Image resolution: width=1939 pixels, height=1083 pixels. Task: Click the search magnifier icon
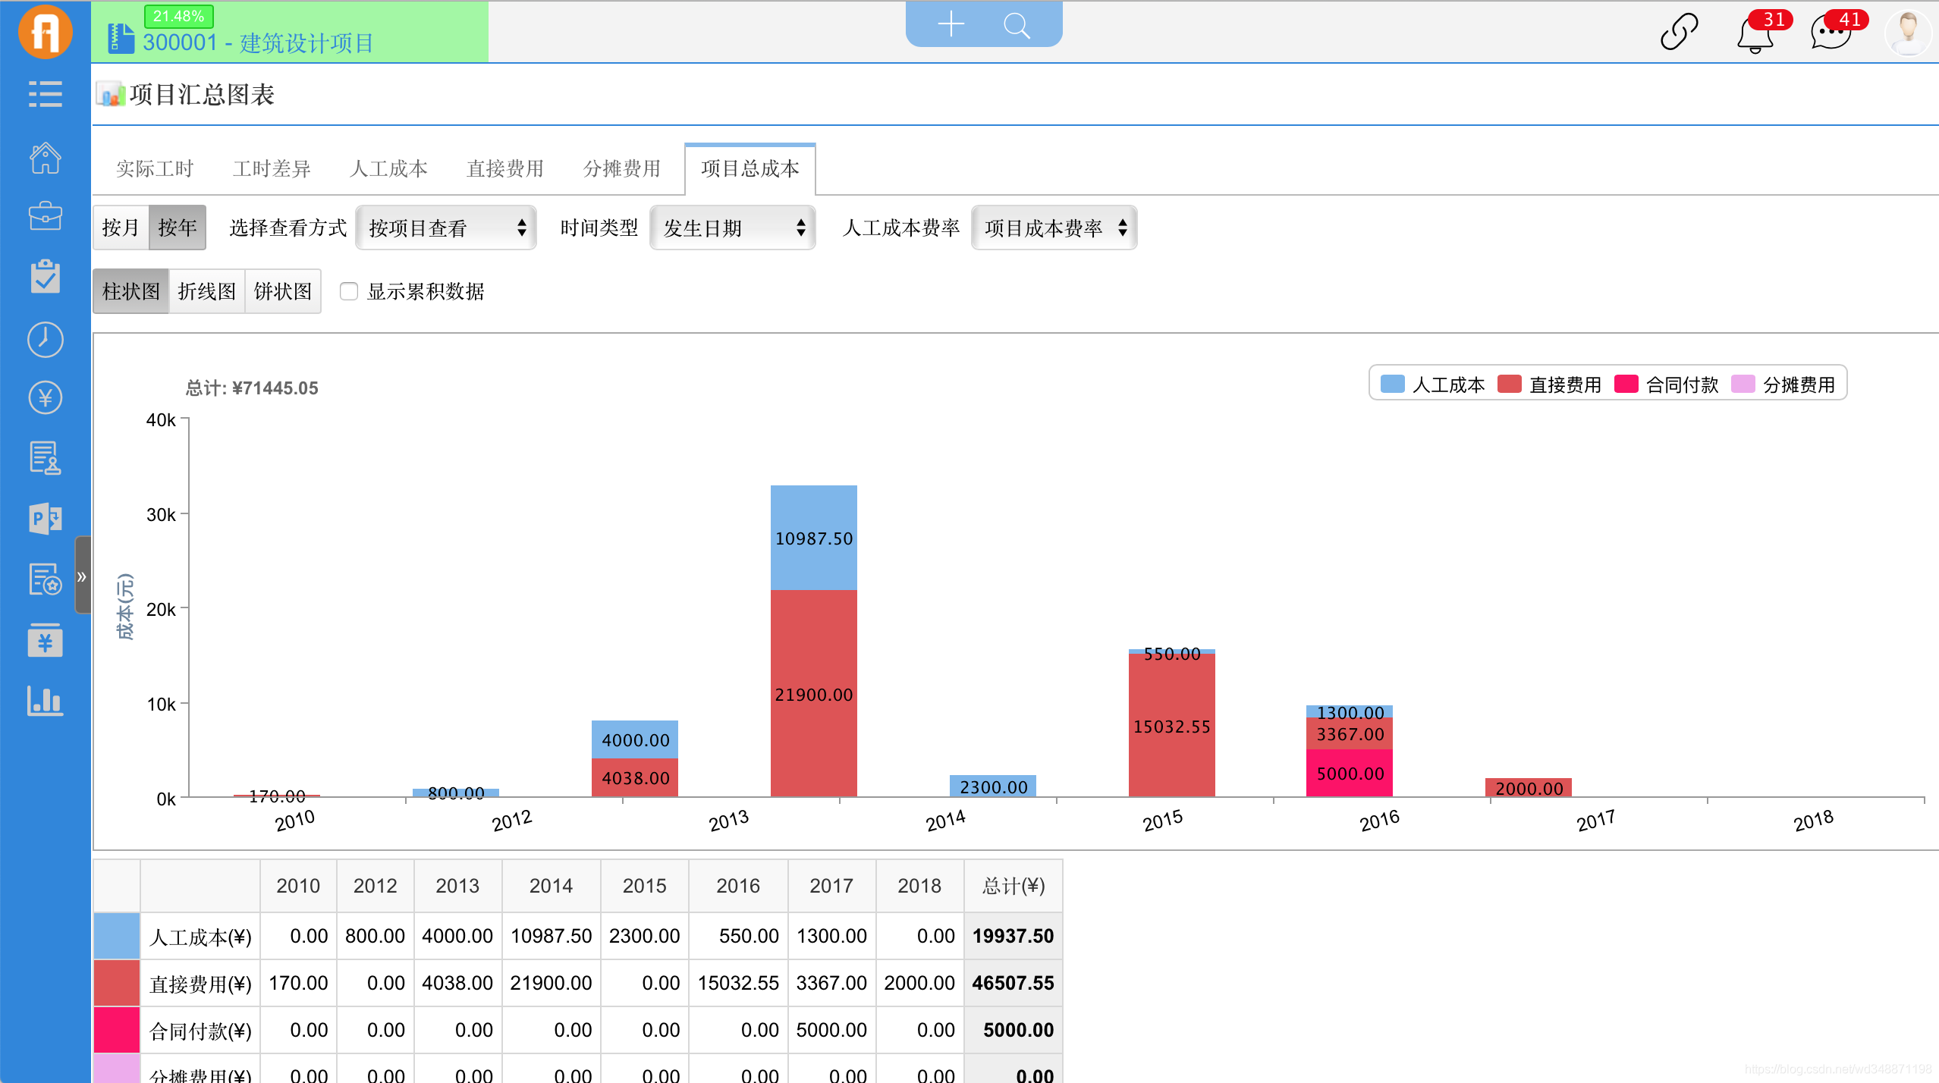coord(1017,26)
